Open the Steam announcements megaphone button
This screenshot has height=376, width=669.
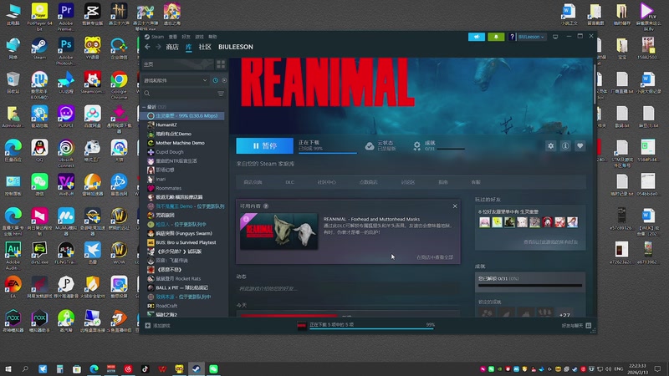coord(477,37)
